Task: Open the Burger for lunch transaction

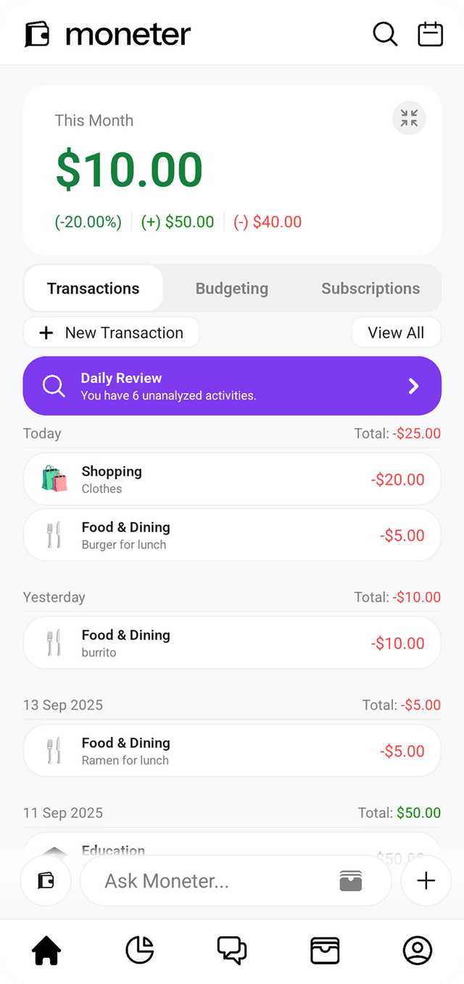Action: click(232, 535)
